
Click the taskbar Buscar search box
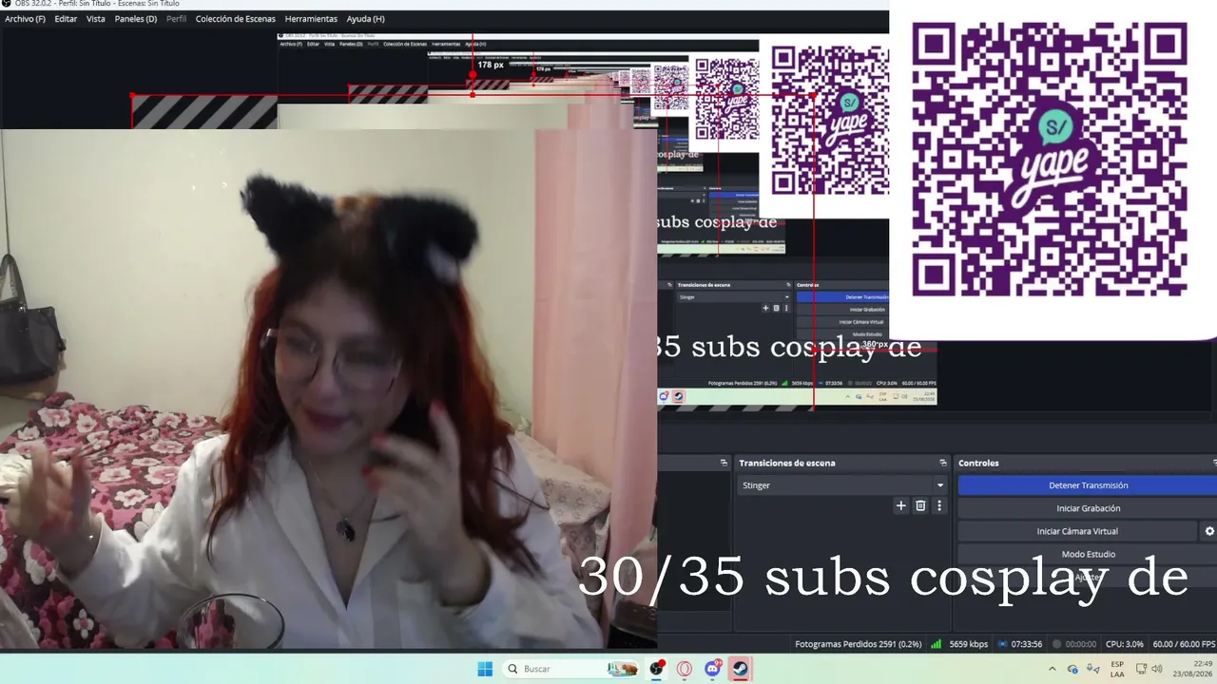[571, 669]
